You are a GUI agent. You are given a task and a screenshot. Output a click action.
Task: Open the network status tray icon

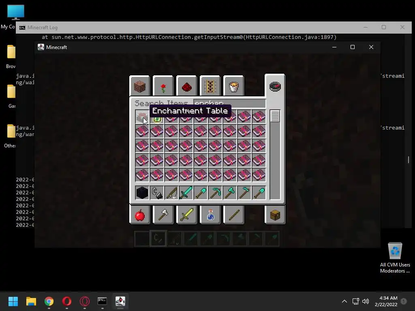coord(356,301)
